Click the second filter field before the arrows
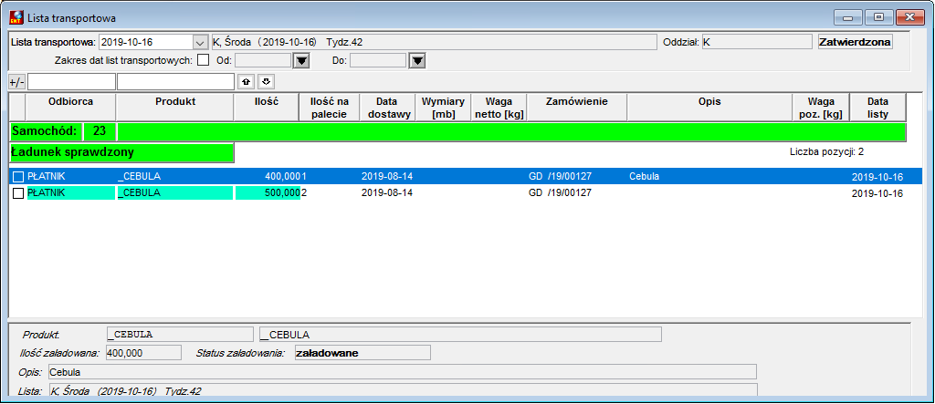The height and width of the screenshot is (404, 935). [176, 81]
